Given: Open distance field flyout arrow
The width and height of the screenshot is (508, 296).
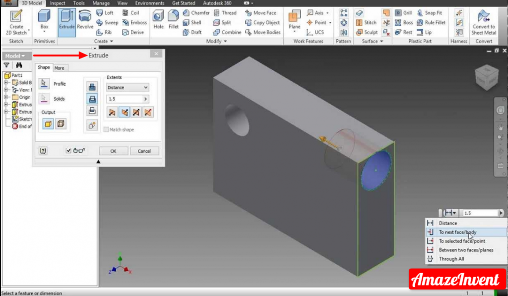Looking at the screenshot, I should 145,99.
